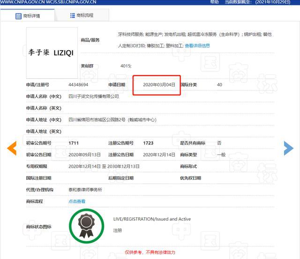Click the WWW.CNIPA.GOV.CN header text
300x259 pixels.
tap(22, 2)
